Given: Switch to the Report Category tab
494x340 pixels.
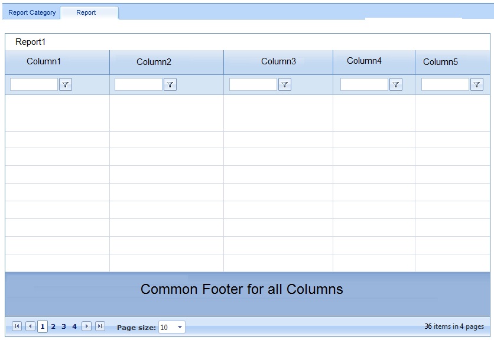Looking at the screenshot, I should pos(32,12).
